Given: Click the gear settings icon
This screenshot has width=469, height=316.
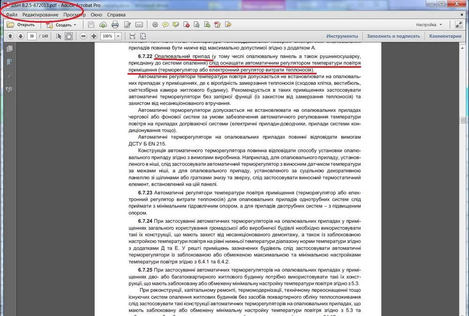Looking at the screenshot, I should pyautogui.click(x=155, y=25).
